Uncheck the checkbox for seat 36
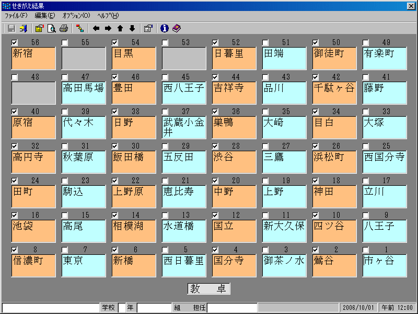This screenshot has height=314, width=418. (215, 111)
